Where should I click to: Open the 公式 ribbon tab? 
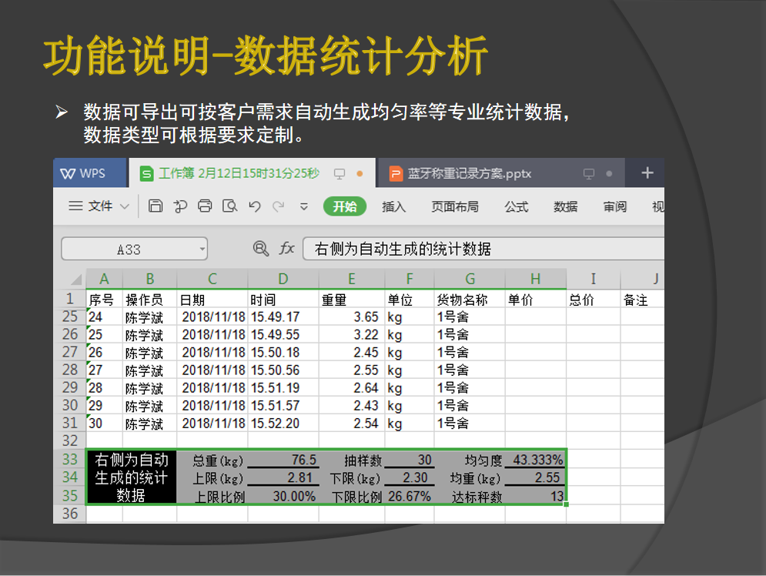click(x=517, y=206)
